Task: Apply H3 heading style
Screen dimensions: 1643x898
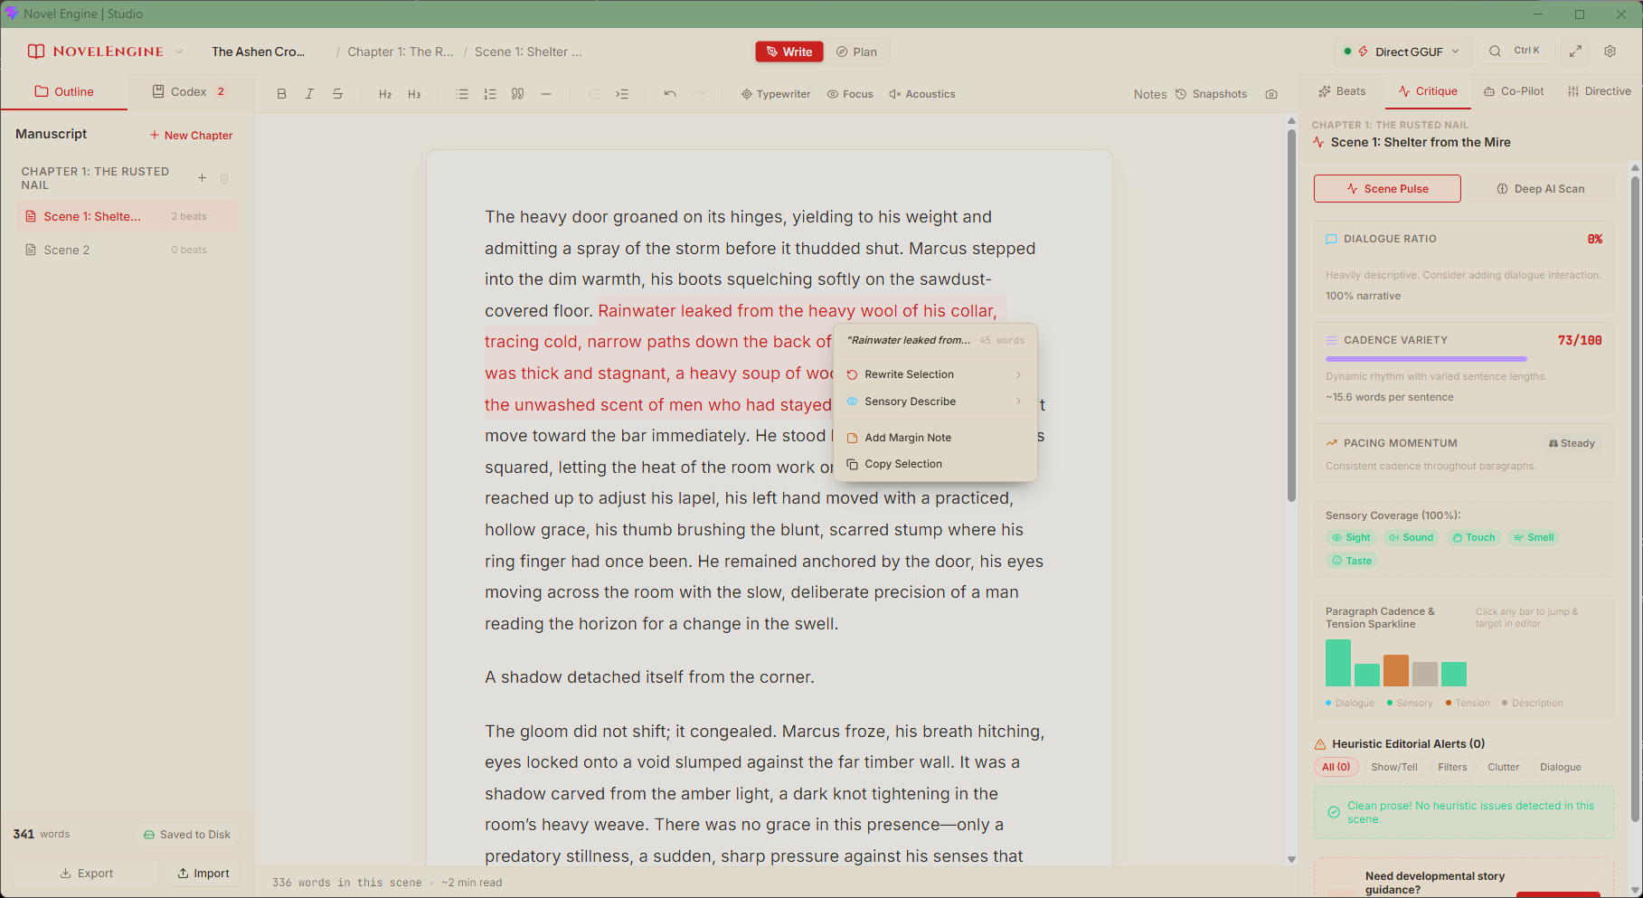Action: pyautogui.click(x=414, y=94)
